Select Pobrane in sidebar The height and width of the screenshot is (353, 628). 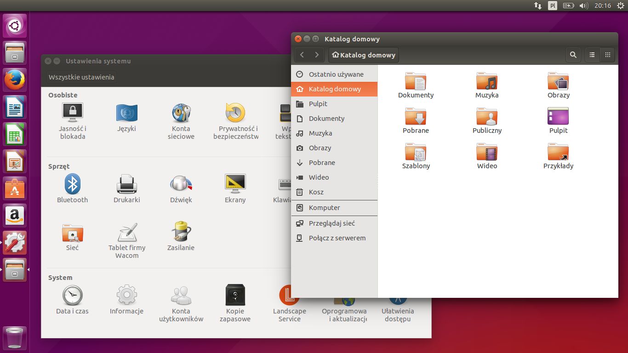(x=334, y=162)
